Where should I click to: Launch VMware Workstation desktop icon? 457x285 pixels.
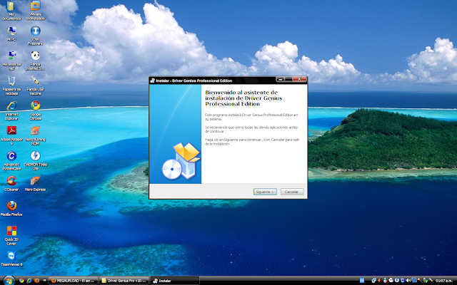(x=35, y=11)
